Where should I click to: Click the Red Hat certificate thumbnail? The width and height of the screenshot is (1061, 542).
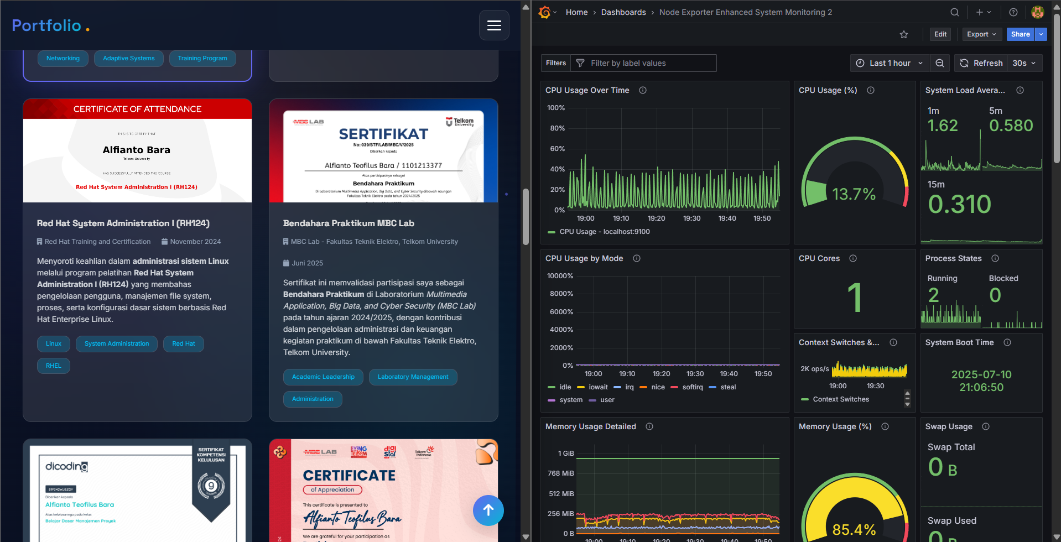coord(137,150)
